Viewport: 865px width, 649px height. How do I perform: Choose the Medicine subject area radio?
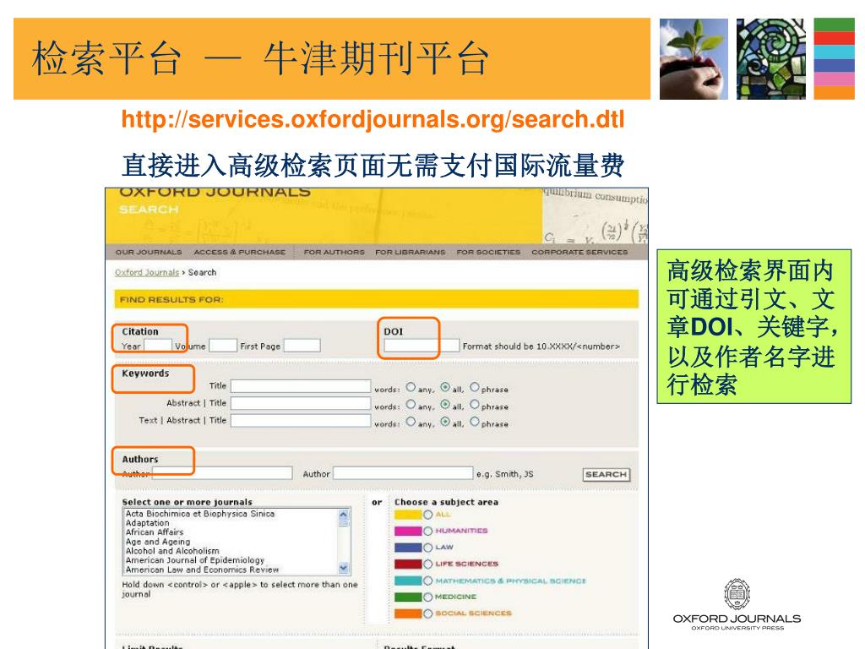[428, 597]
